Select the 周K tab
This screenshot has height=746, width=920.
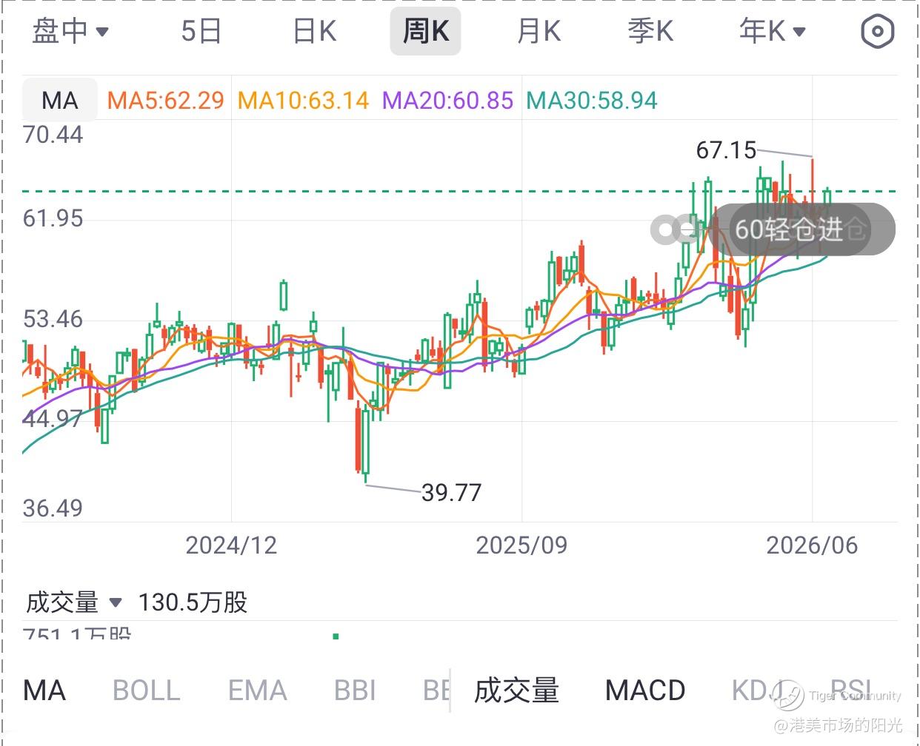click(425, 31)
